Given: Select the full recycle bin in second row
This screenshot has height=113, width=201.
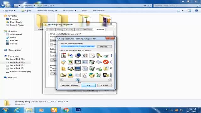Looking at the screenshot, I should click(x=92, y=62).
